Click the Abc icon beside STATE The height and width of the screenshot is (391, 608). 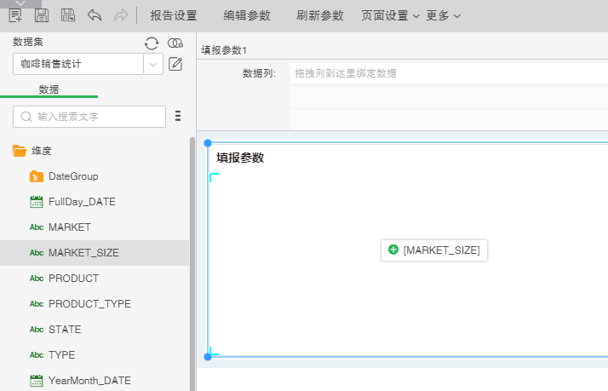37,330
